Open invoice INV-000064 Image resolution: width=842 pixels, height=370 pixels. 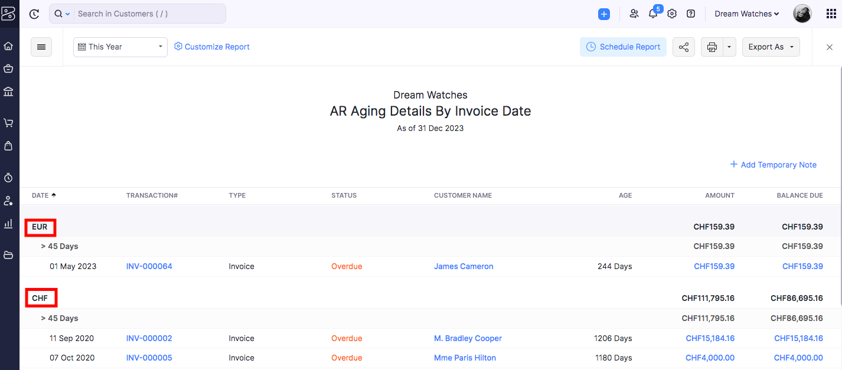(149, 266)
